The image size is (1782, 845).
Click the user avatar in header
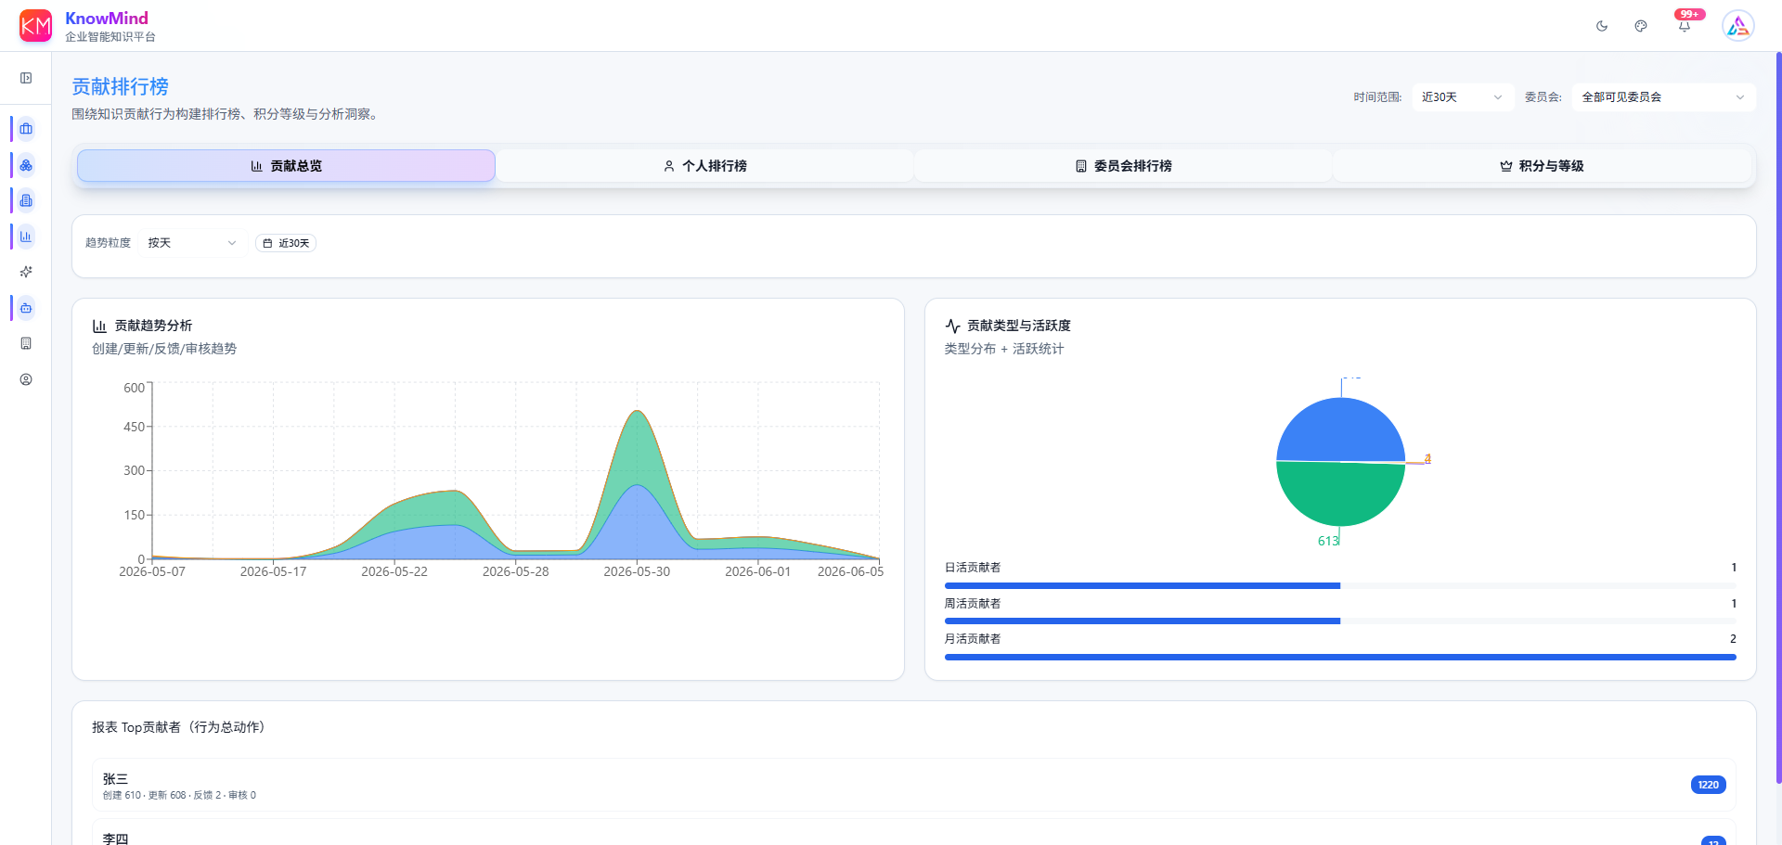click(x=1737, y=26)
